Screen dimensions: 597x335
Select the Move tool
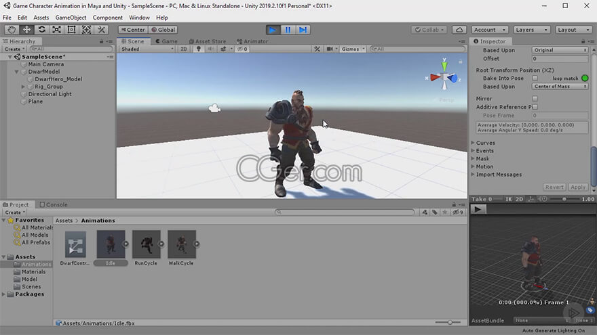point(26,30)
